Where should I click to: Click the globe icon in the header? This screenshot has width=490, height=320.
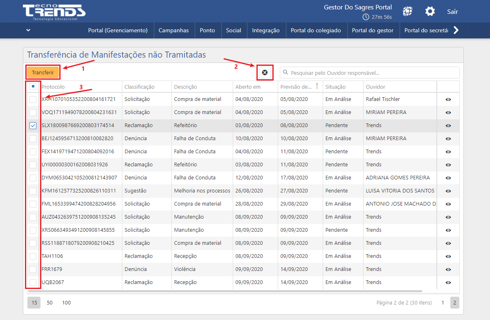(x=407, y=11)
